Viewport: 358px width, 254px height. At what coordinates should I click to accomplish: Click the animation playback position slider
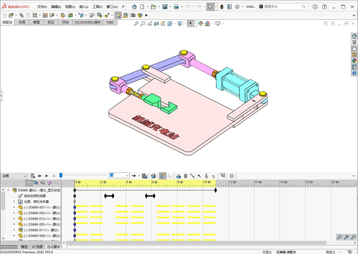[x=61, y=175]
